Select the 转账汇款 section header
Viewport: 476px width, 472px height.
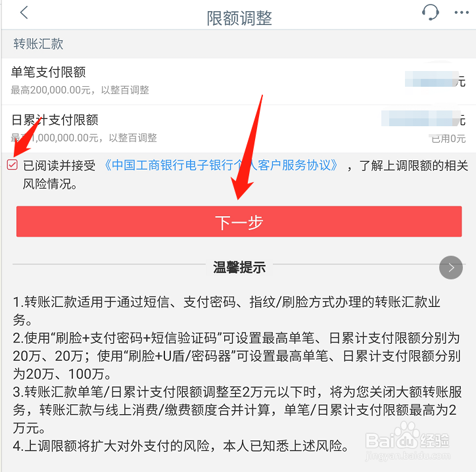pos(38,44)
